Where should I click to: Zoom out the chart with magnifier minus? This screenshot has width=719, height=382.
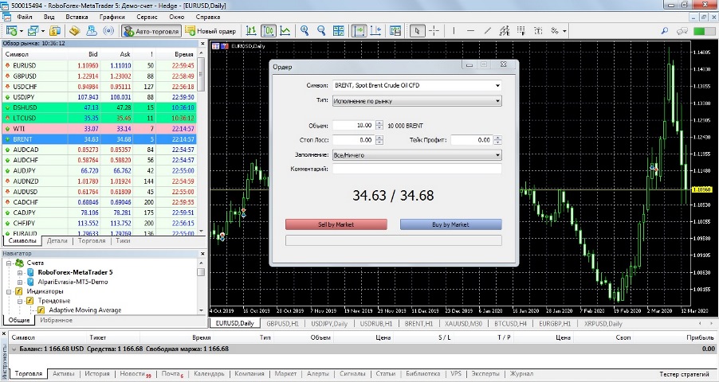click(x=321, y=31)
